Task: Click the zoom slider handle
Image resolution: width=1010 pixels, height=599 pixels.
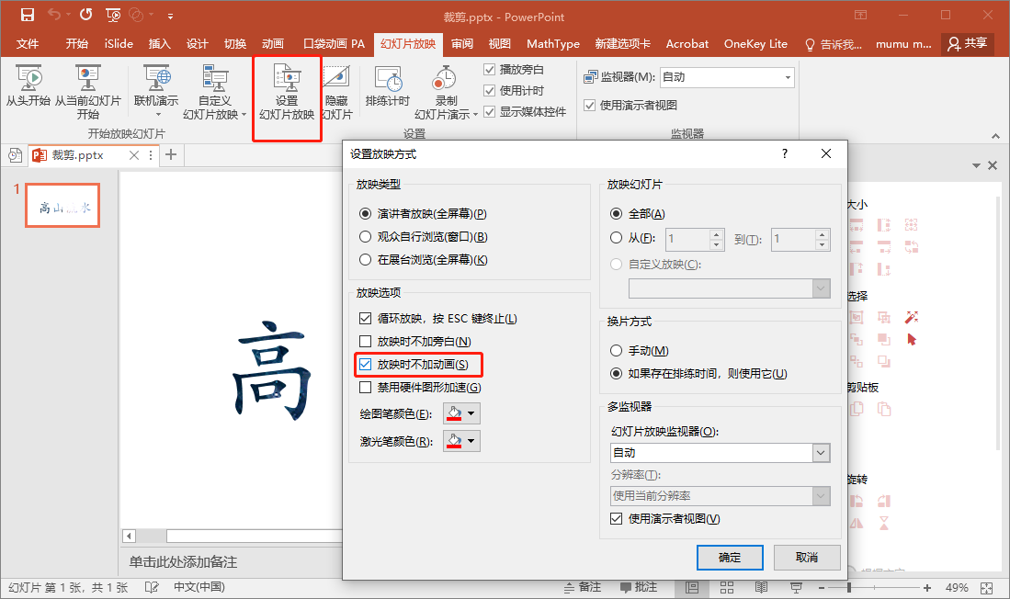Action: [x=849, y=587]
